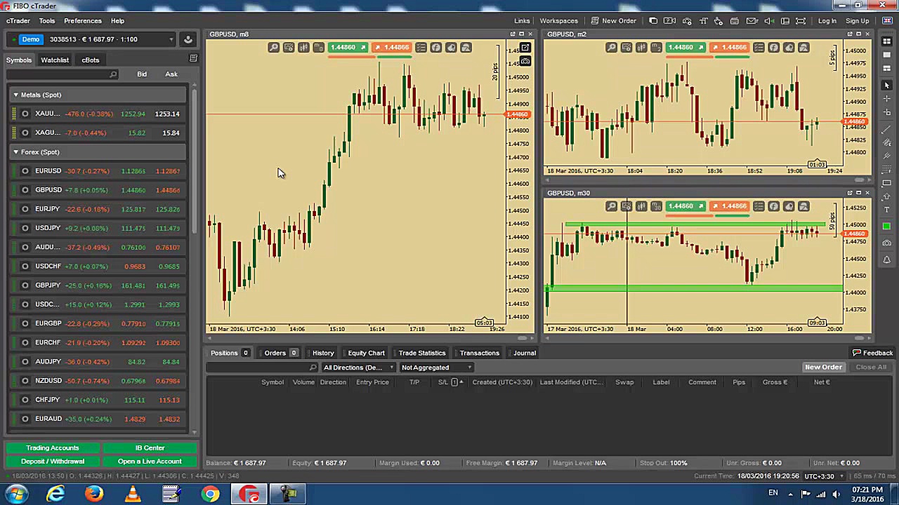899x505 pixels.
Task: Switch to the cBots tab
Action: (91, 60)
